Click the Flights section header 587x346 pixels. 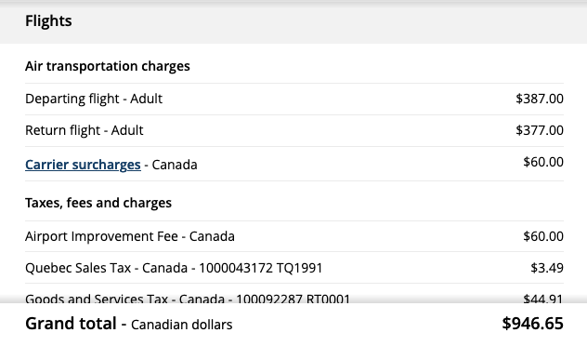click(48, 20)
